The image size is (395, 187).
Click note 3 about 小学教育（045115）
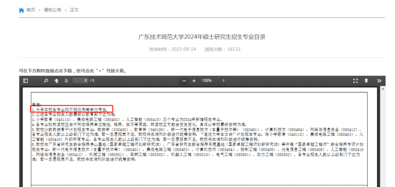(127, 119)
